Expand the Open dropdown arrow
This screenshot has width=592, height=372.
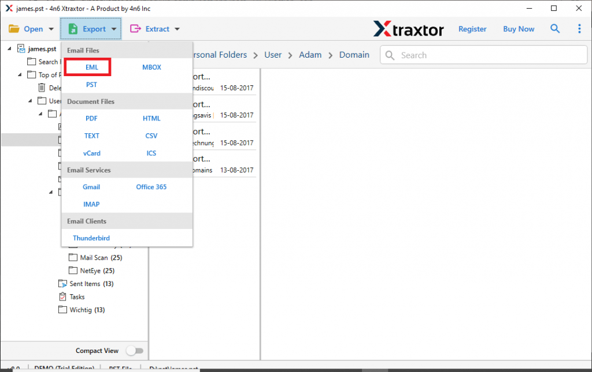click(x=51, y=29)
